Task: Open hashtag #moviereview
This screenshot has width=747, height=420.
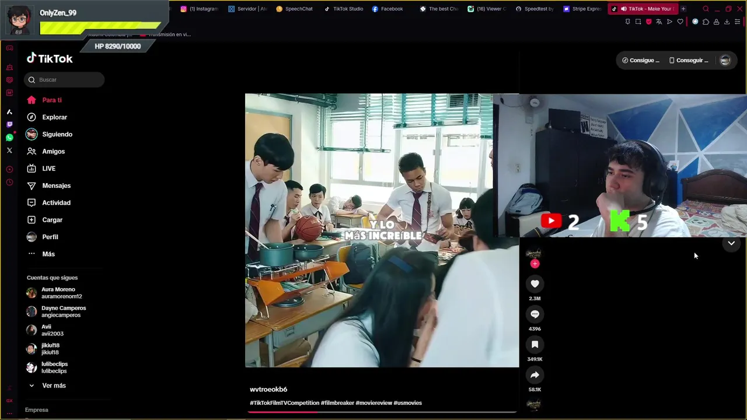Action: (373, 403)
